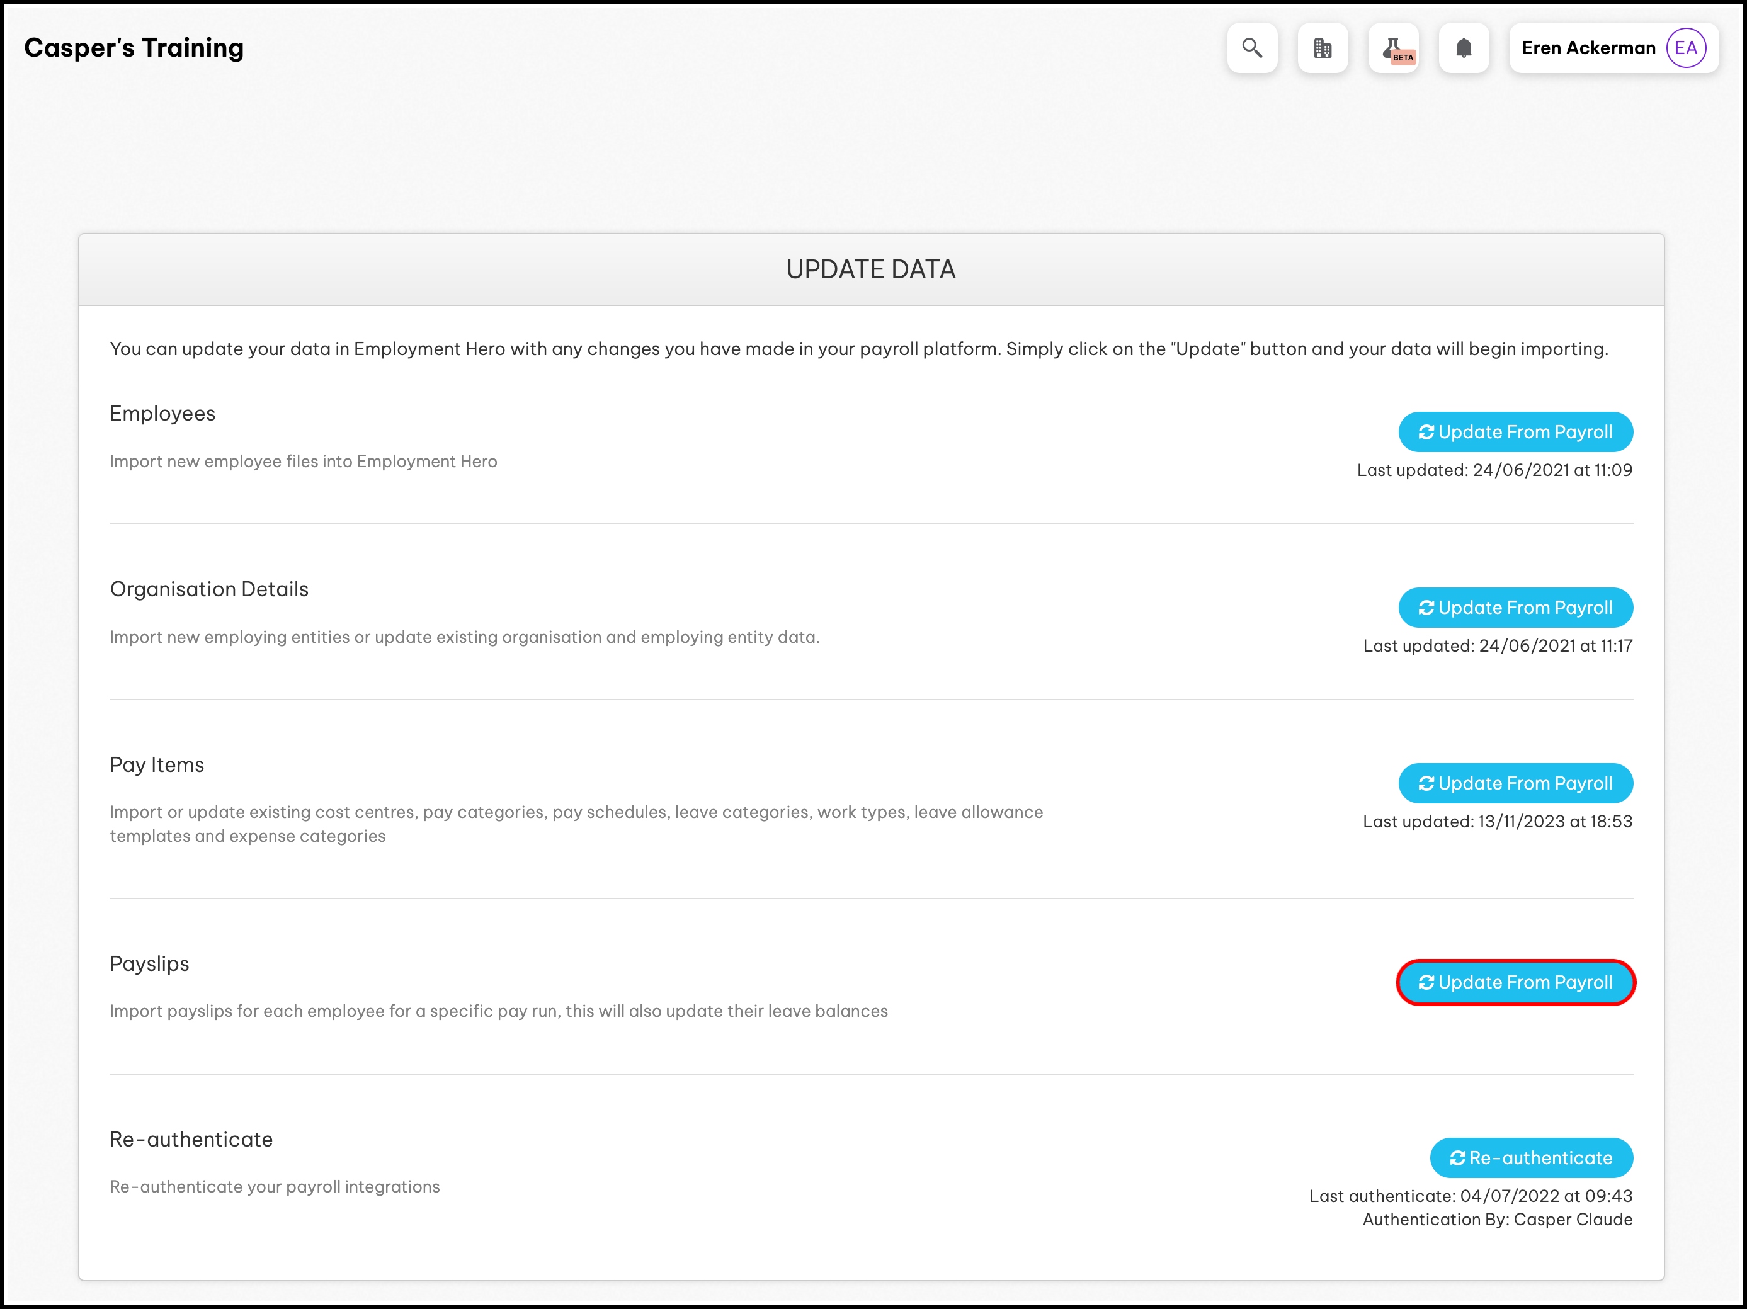Viewport: 1747px width, 1309px height.
Task: Update Employees from payroll
Action: [x=1515, y=432]
